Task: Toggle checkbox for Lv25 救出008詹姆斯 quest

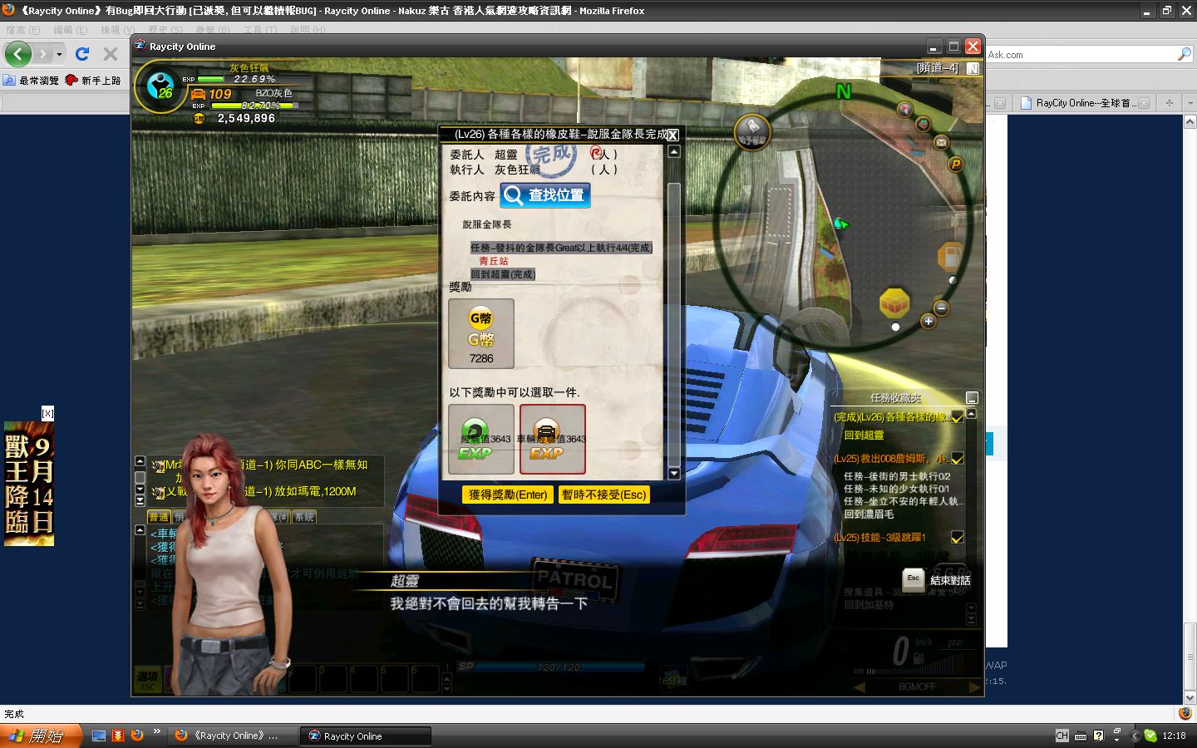Action: tap(958, 459)
